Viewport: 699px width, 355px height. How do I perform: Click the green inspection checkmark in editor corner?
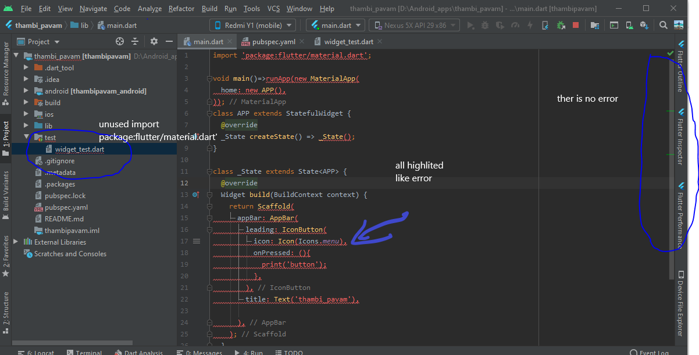[x=671, y=53]
